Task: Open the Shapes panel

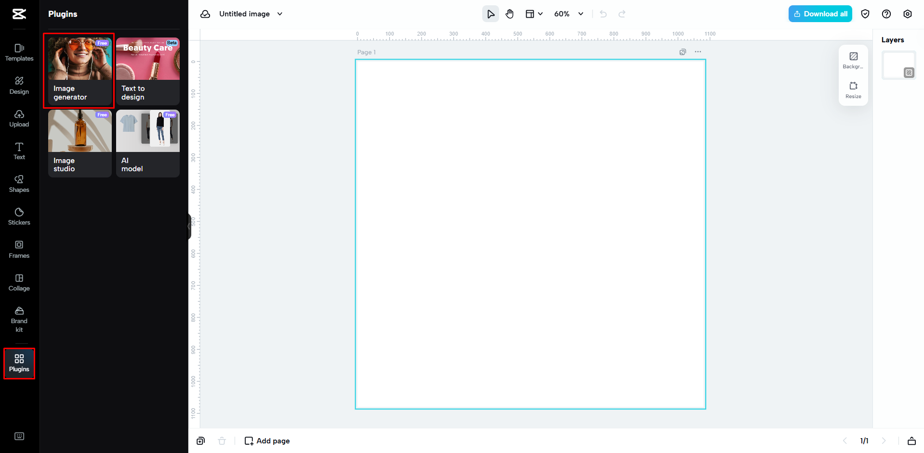Action: 19,183
